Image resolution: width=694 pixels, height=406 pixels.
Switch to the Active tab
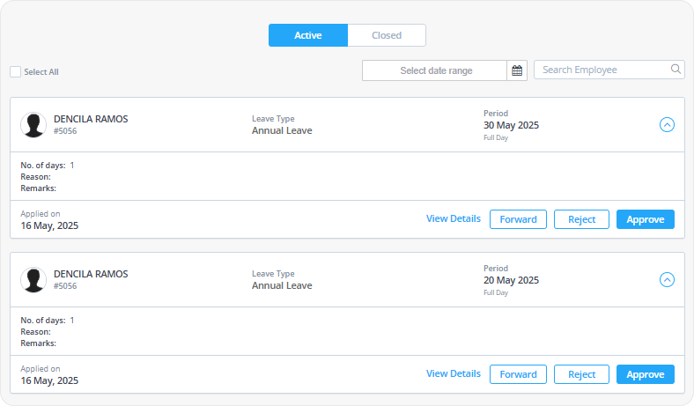tap(308, 35)
